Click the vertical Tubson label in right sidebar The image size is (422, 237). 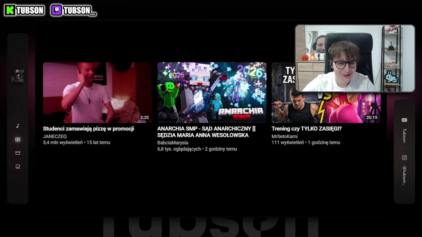point(404,135)
